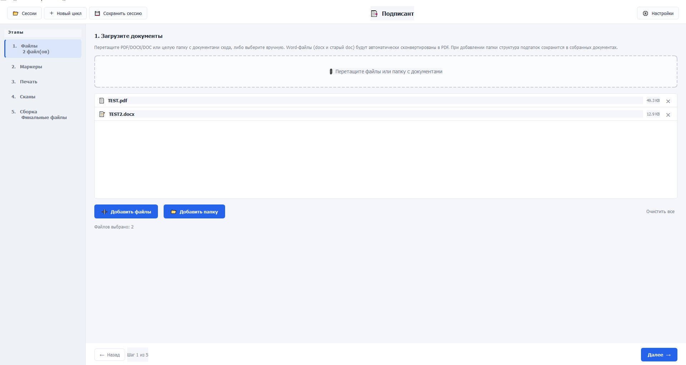This screenshot has height=365, width=686.
Task: Click the docx icon beside TEST2.docx
Action: 102,114
